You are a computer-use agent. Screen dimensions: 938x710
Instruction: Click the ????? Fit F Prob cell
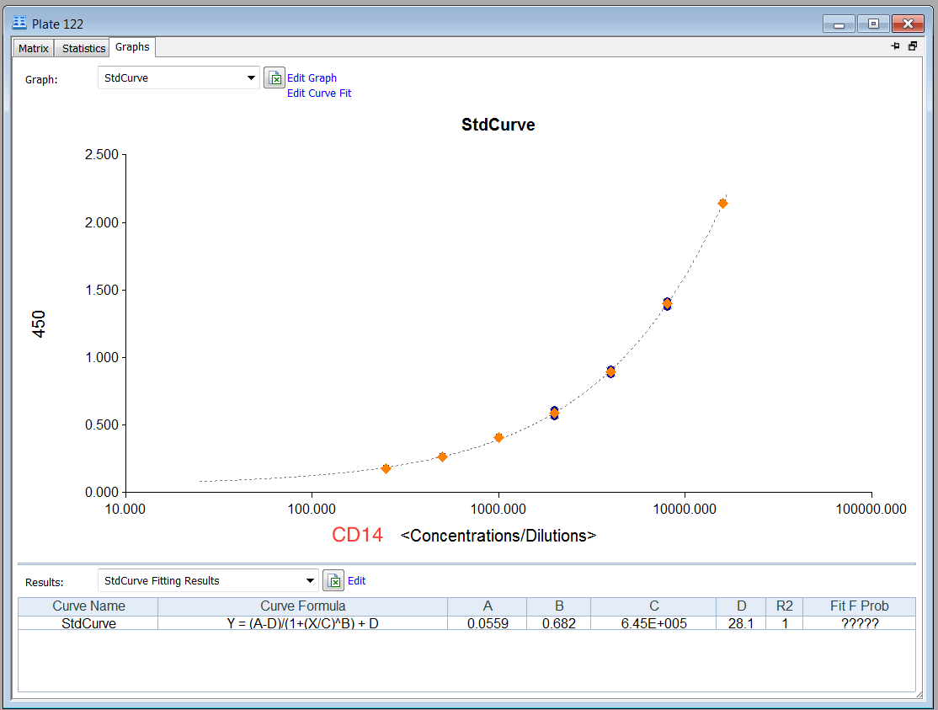pyautogui.click(x=859, y=623)
